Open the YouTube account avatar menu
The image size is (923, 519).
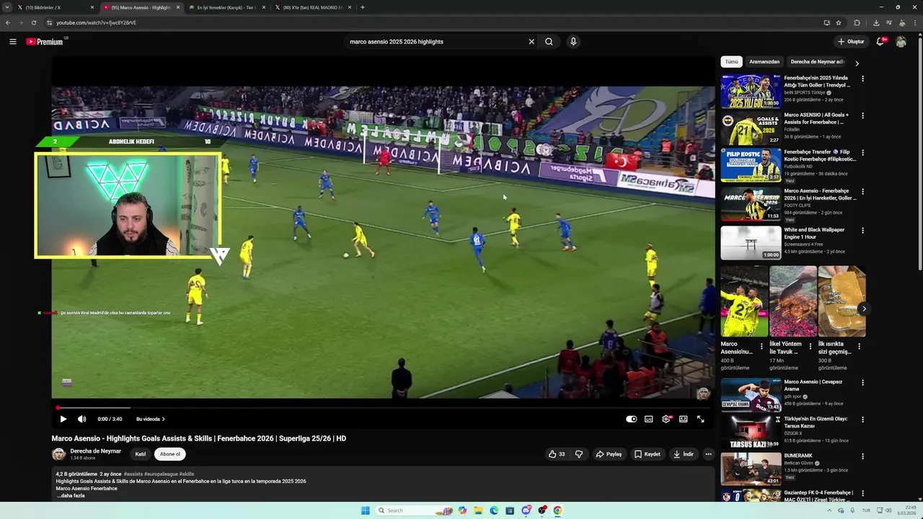click(901, 42)
